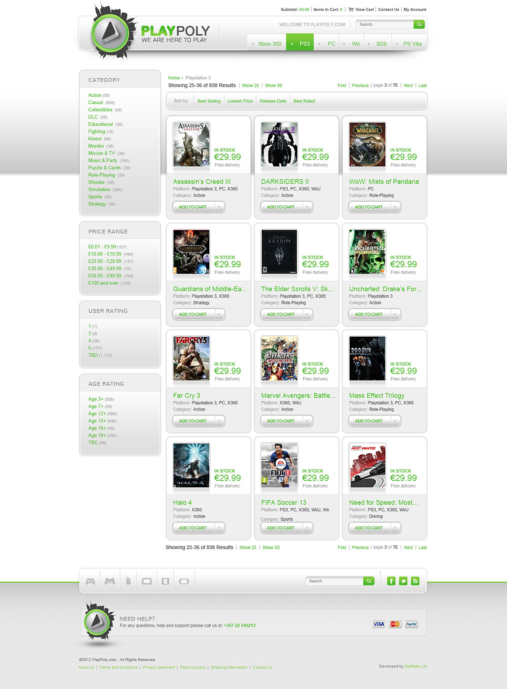Click the header search magnifier button
This screenshot has height=689, width=507.
click(419, 24)
